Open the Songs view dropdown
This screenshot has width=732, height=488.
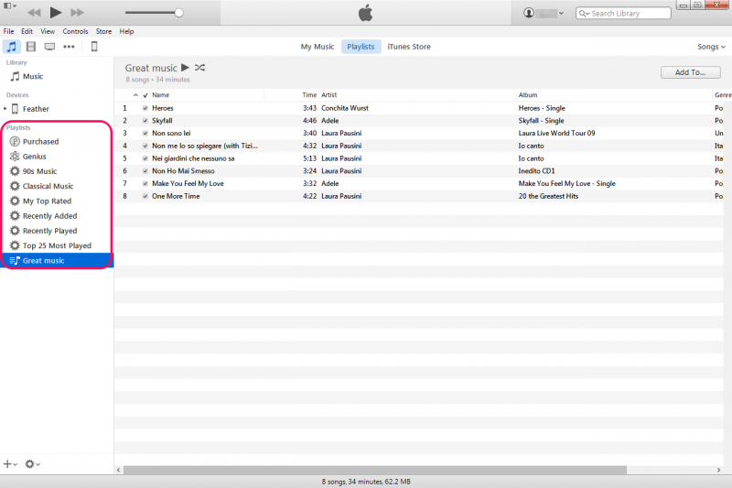coord(711,47)
